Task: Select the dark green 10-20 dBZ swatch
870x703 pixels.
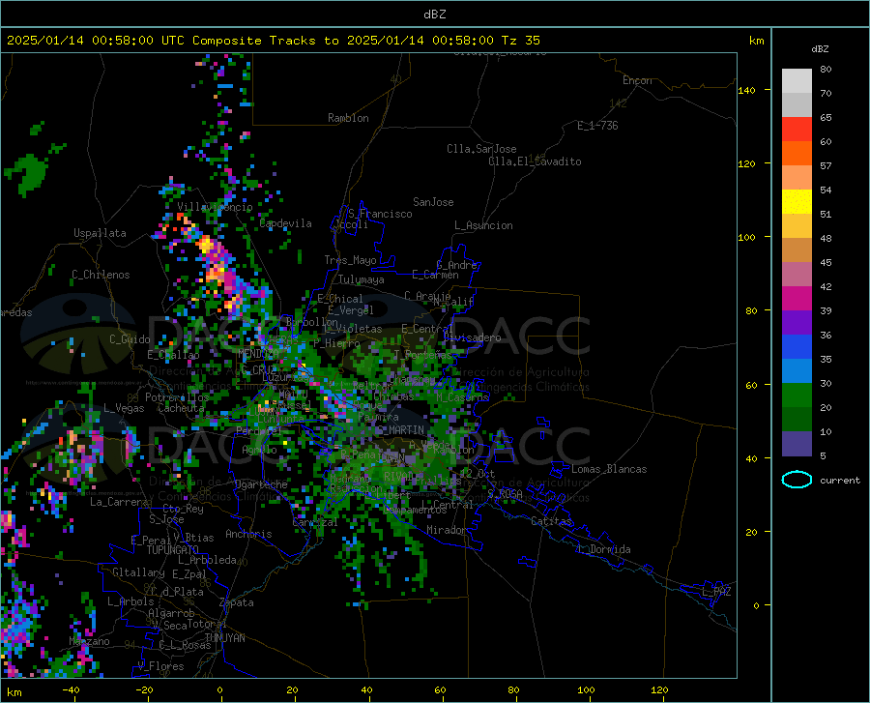Action: point(797,420)
